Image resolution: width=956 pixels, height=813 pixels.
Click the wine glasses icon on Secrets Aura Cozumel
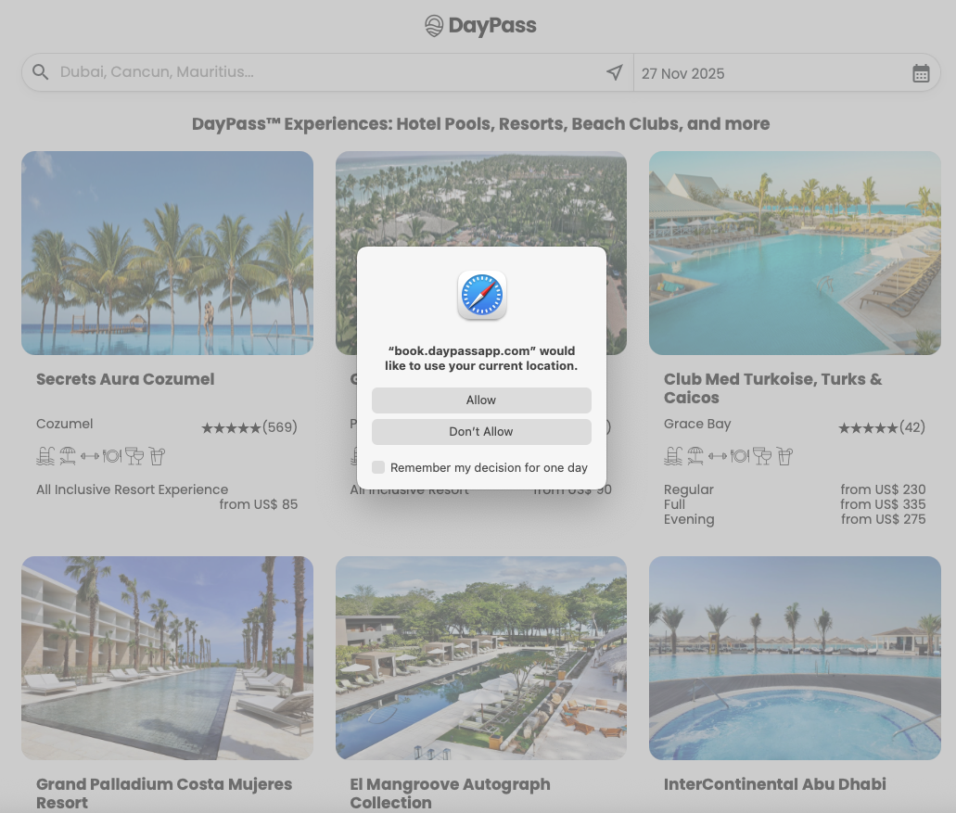(134, 456)
